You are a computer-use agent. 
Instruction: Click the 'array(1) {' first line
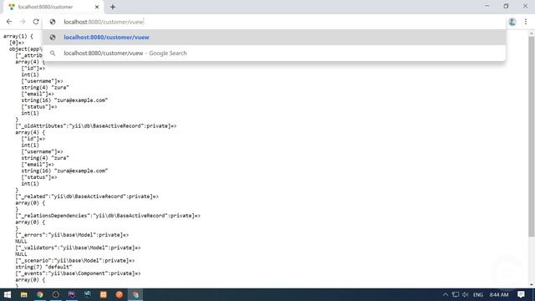click(x=18, y=36)
